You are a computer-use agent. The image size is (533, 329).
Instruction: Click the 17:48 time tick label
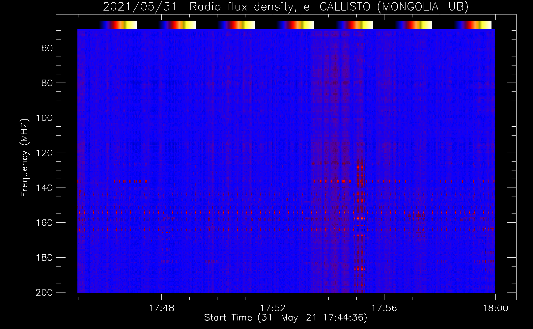[161, 308]
